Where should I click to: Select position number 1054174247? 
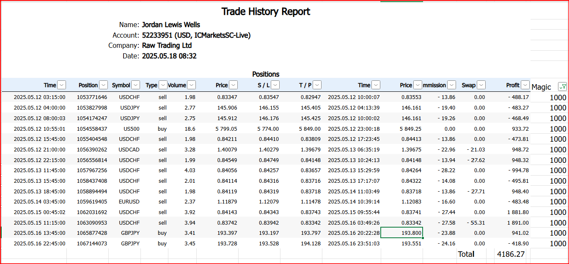click(92, 118)
